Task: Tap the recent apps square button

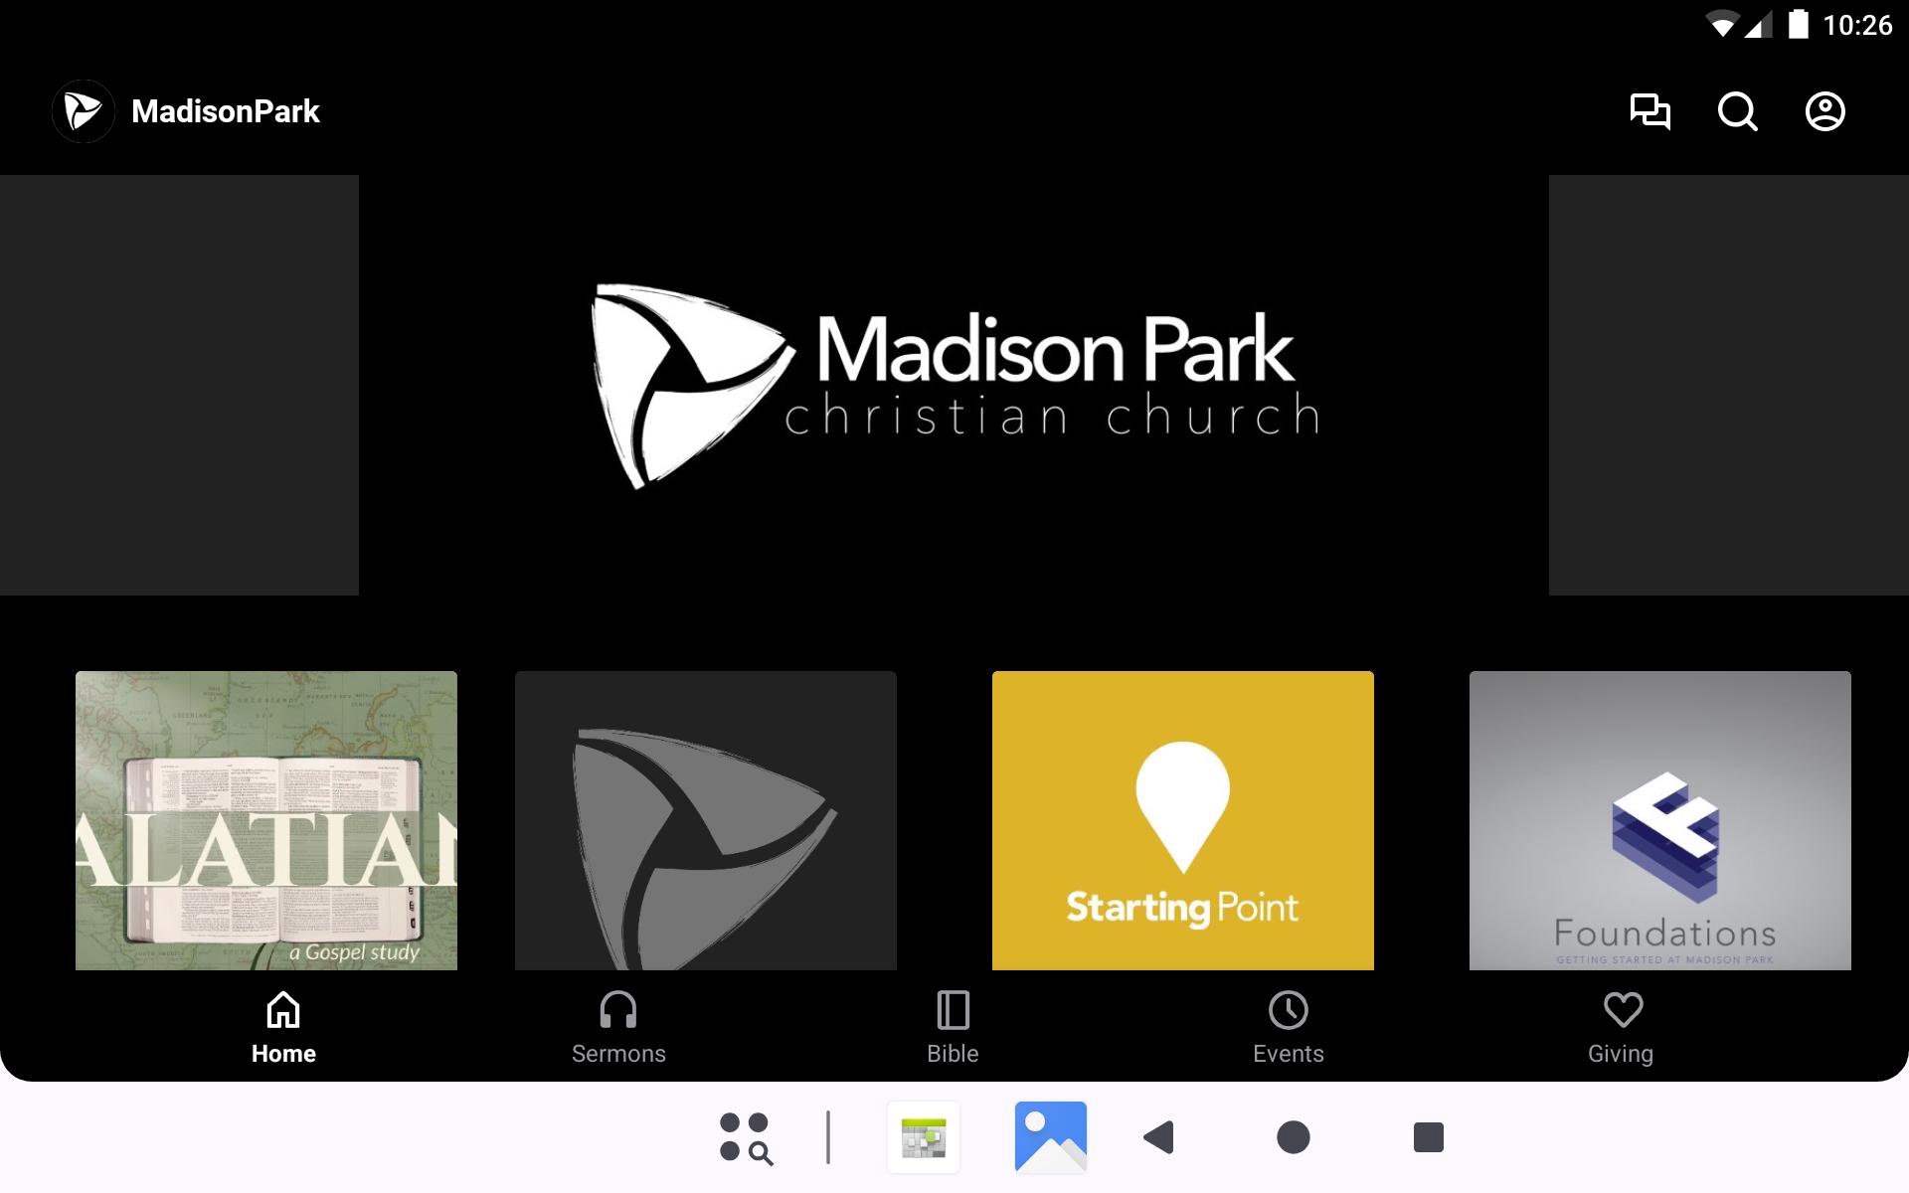Action: tap(1428, 1137)
